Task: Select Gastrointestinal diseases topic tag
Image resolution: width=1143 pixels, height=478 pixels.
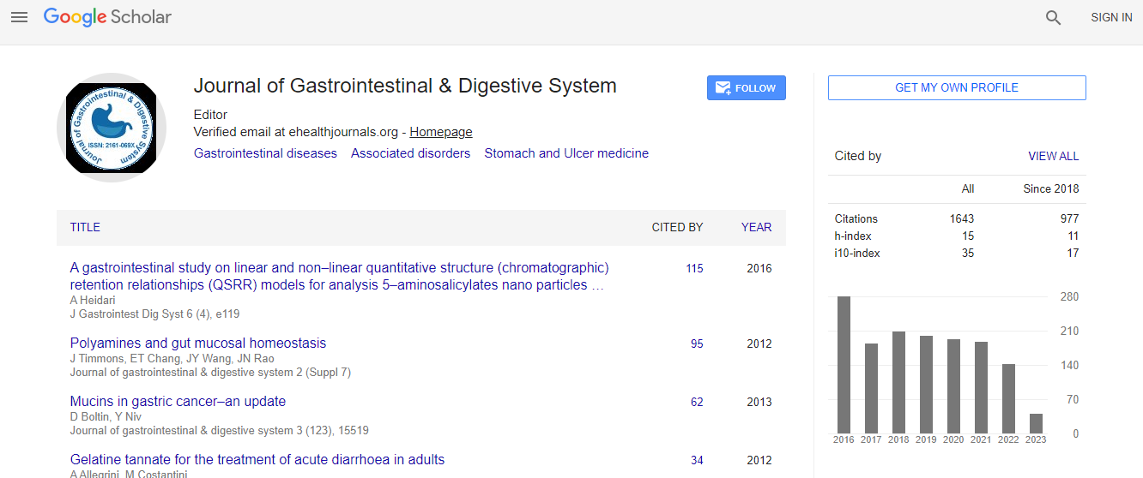Action: click(265, 153)
